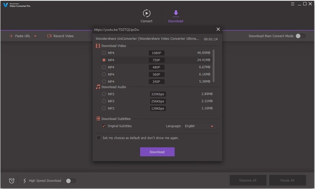Select MP4 720P video option
Viewport: 315px width, 189px height.
point(104,60)
